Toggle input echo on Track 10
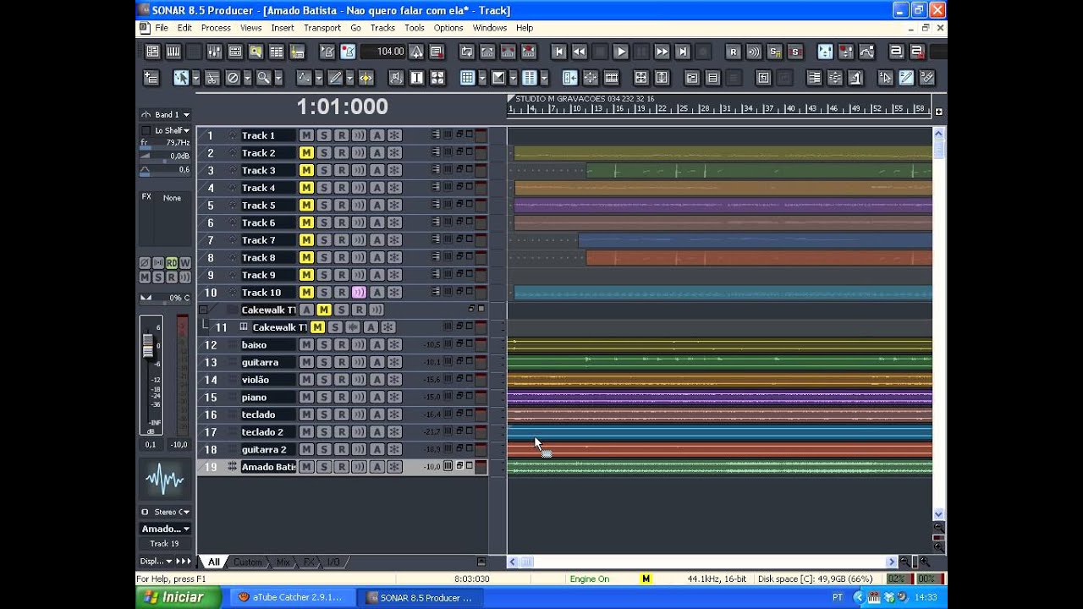Viewport: 1083px width, 609px height. [359, 293]
